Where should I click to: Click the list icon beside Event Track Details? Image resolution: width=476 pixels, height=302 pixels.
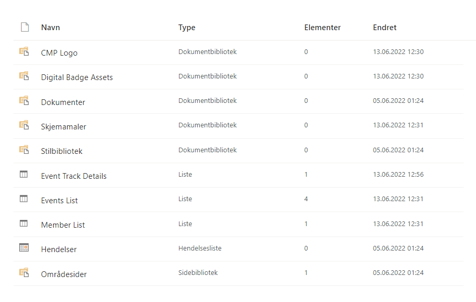point(24,174)
